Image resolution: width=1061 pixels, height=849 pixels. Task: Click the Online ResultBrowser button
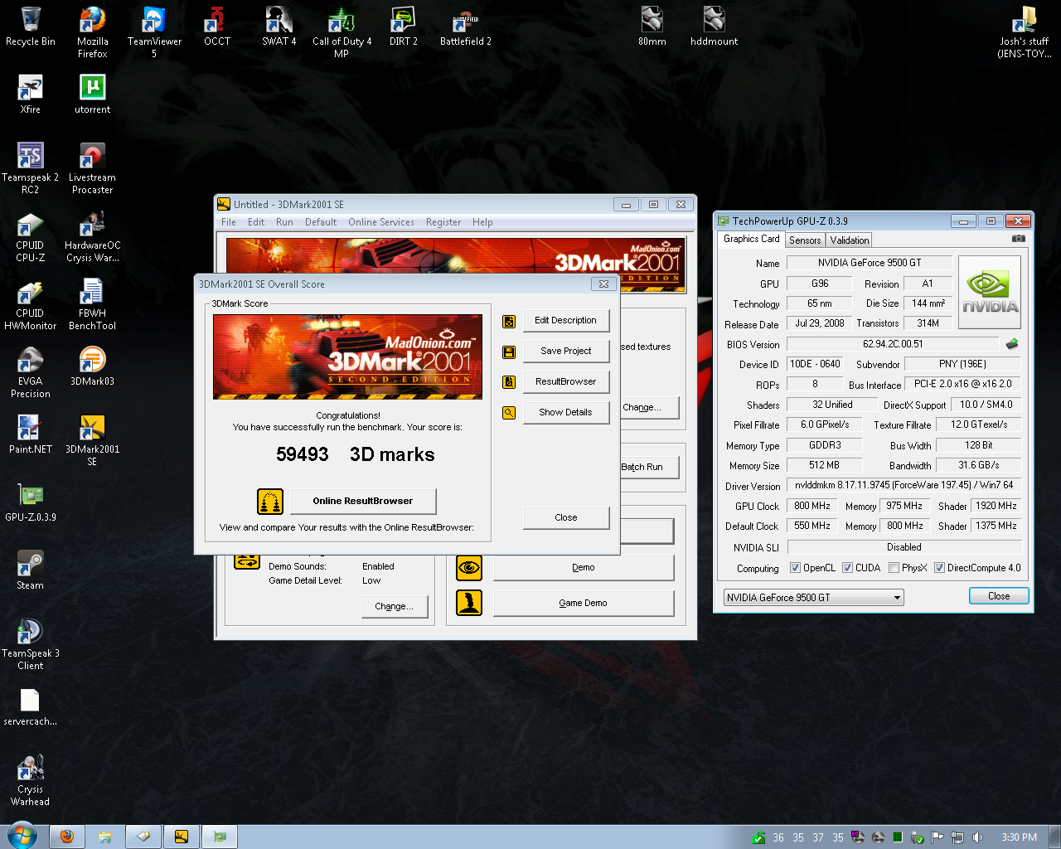363,501
